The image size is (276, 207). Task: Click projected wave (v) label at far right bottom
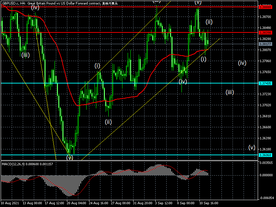[252, 147]
